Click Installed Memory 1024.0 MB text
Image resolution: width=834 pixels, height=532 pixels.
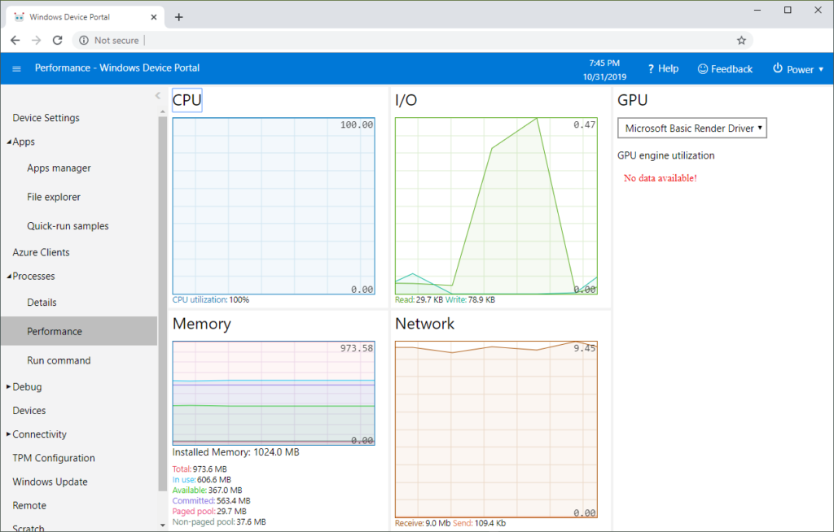click(x=235, y=452)
